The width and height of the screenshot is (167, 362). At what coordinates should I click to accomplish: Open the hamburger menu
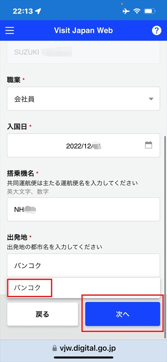coord(10,31)
